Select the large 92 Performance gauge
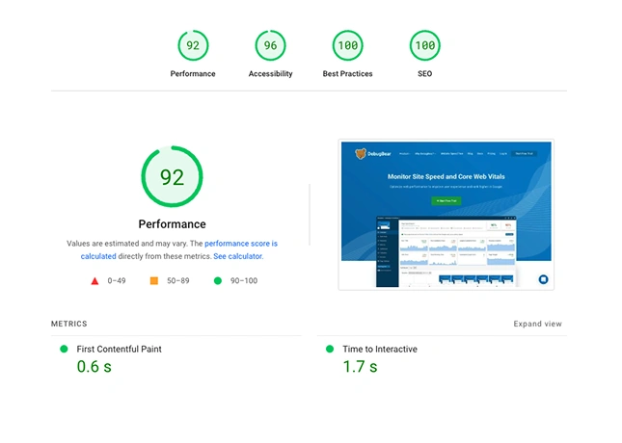The width and height of the screenshot is (622, 443). tap(172, 176)
